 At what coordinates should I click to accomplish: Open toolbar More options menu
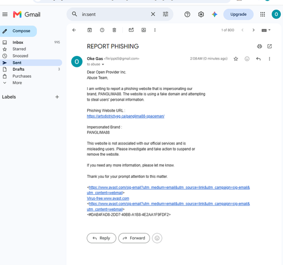[155, 30]
